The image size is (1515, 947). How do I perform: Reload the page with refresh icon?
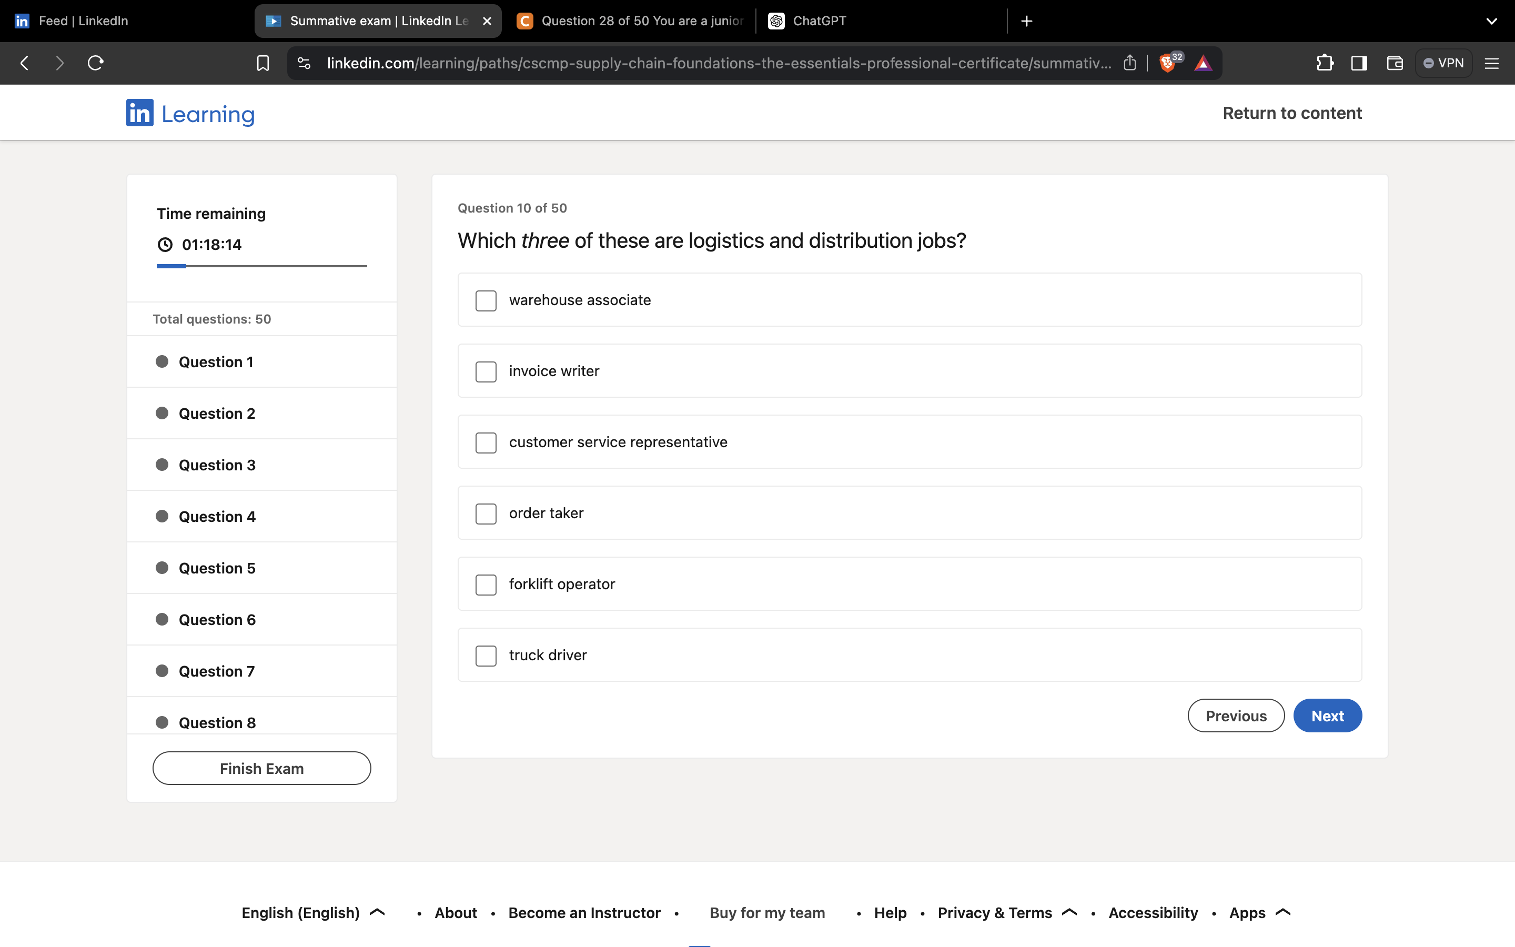95,63
